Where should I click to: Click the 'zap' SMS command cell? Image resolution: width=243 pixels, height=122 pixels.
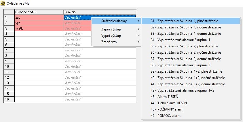pos(39,18)
